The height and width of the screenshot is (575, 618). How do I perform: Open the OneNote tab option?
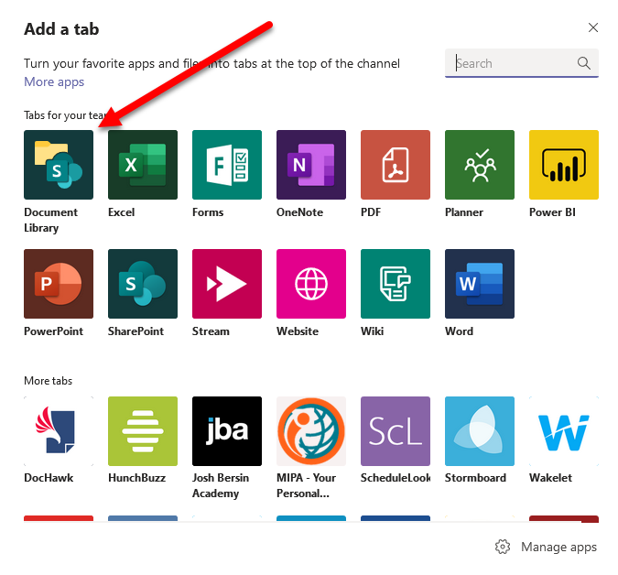(x=311, y=165)
